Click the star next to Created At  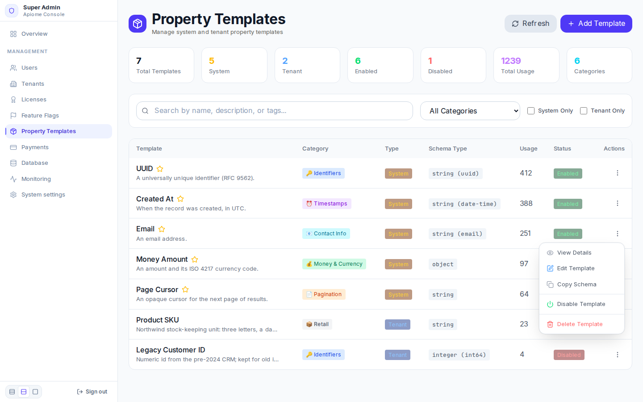pyautogui.click(x=180, y=199)
